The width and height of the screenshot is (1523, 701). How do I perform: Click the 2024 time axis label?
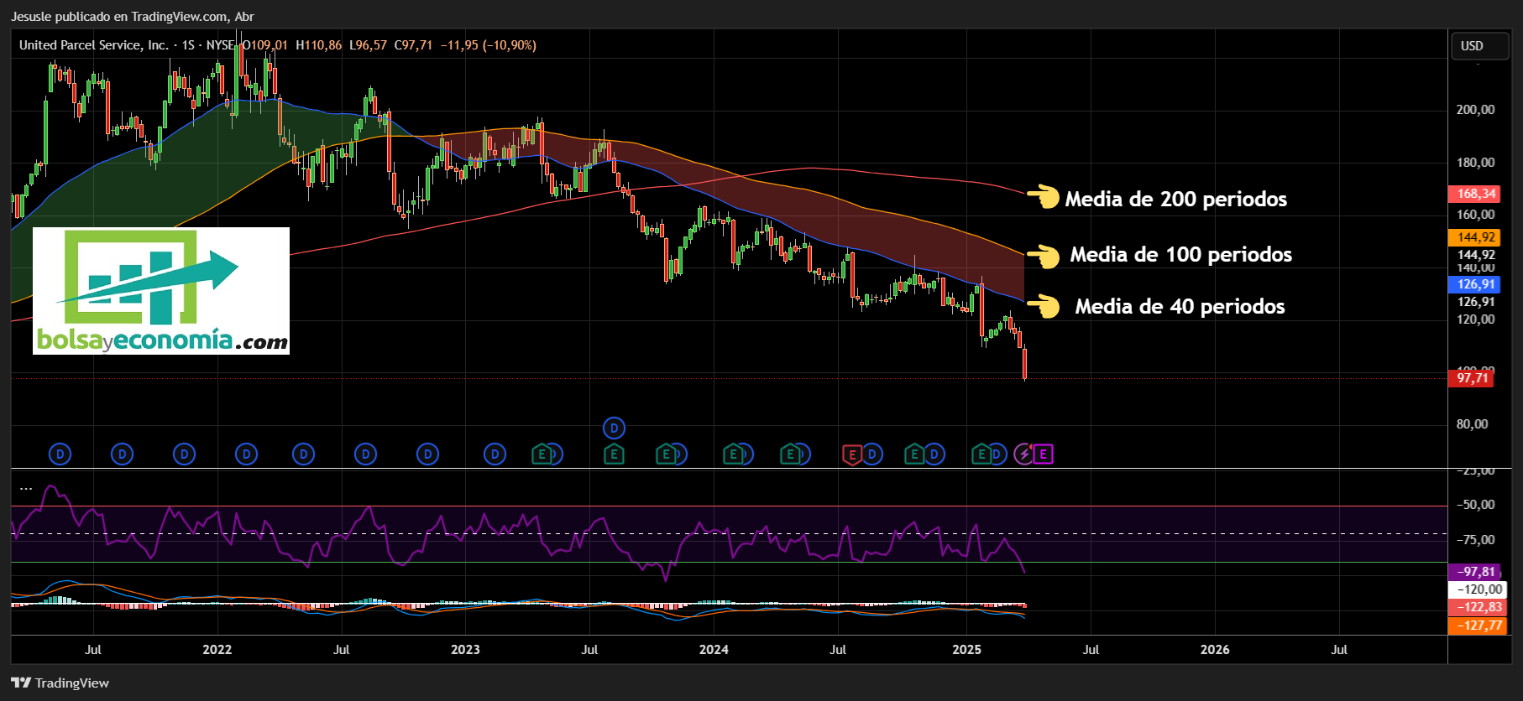(714, 650)
